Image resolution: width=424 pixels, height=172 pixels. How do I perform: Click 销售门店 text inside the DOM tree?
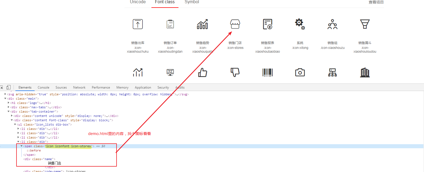55,163
